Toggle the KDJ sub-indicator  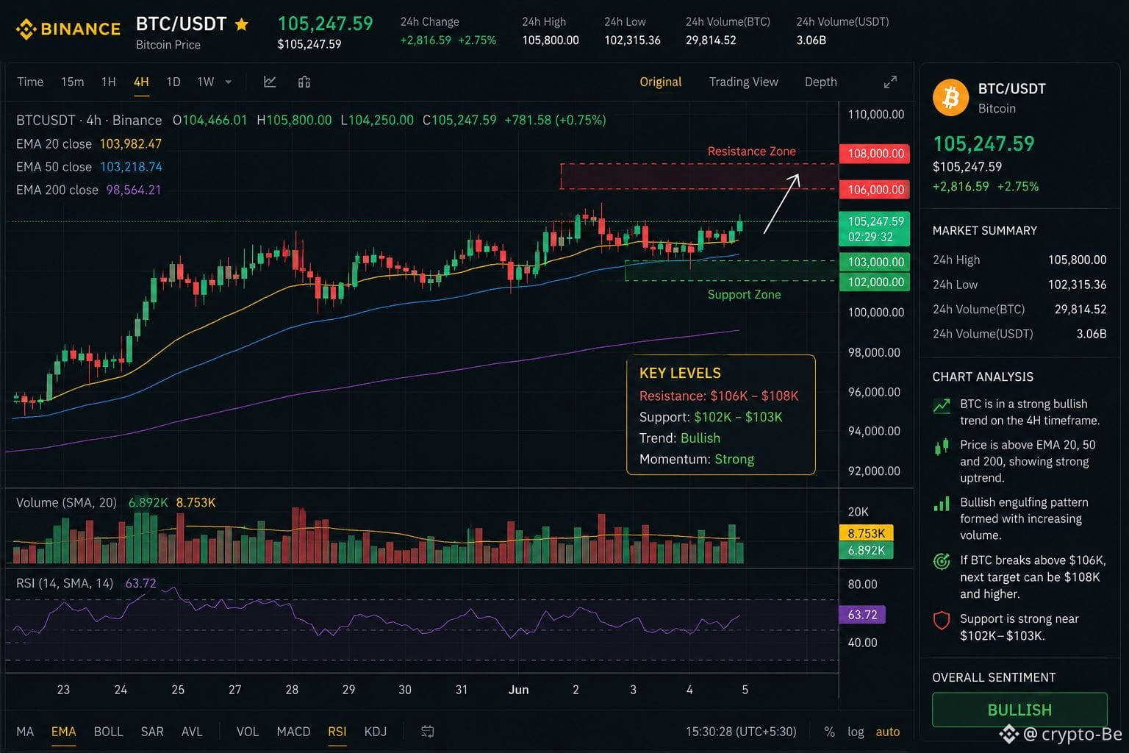pos(376,731)
